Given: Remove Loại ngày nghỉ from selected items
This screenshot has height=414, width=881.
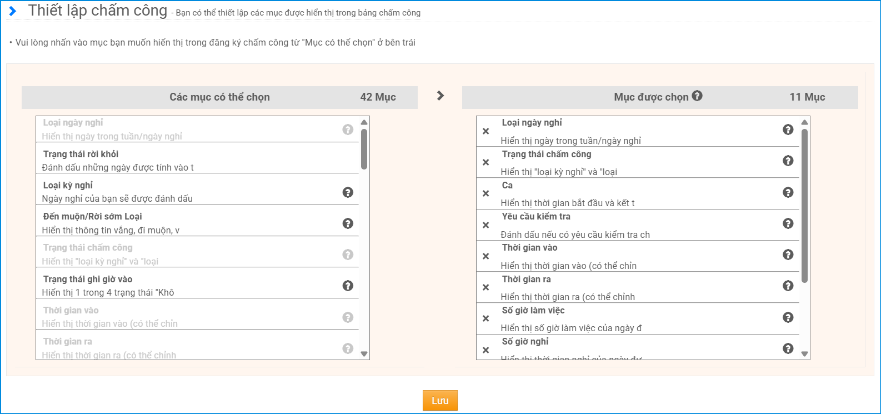Looking at the screenshot, I should (x=485, y=131).
